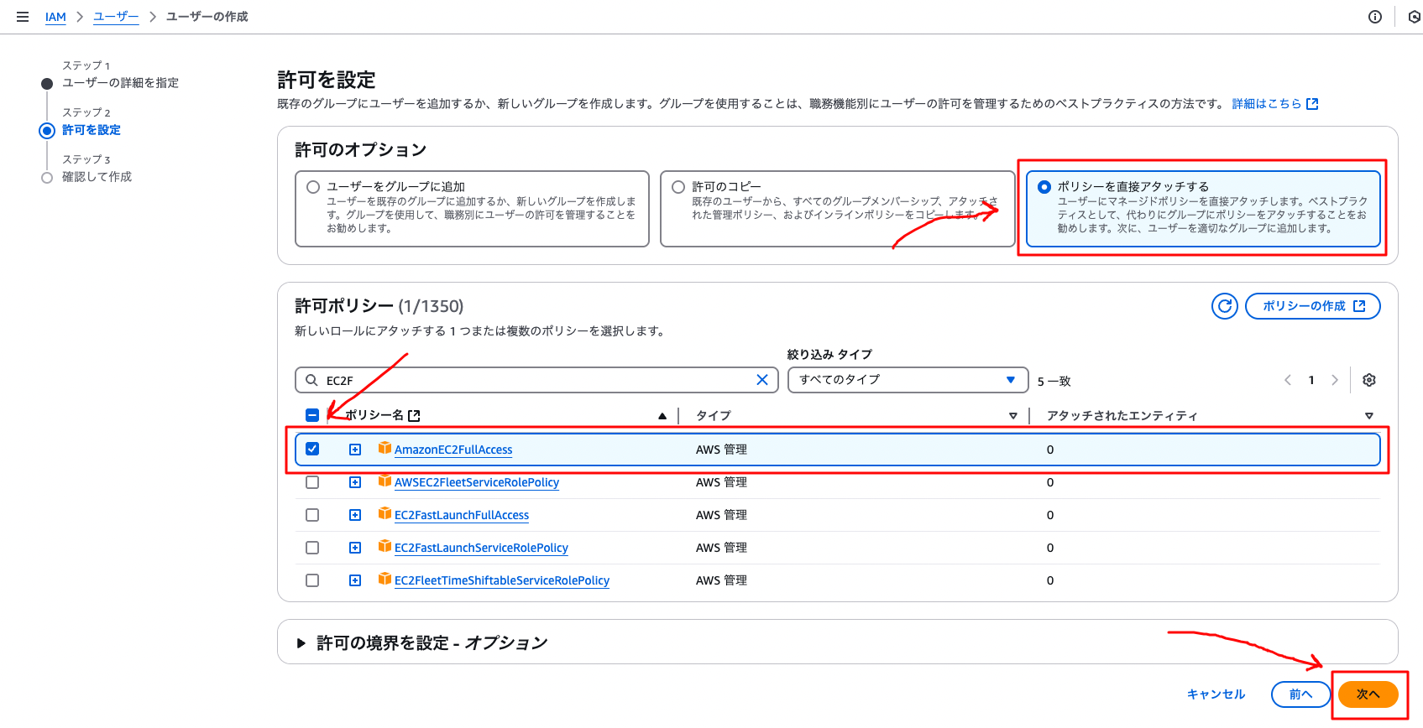This screenshot has width=1423, height=728.
Task: Select ポリシーを直接アタッチする radio option
Action: point(1044,187)
